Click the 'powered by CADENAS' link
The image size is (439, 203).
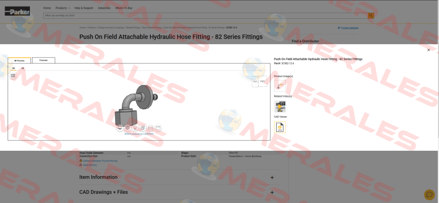[x=139, y=134]
